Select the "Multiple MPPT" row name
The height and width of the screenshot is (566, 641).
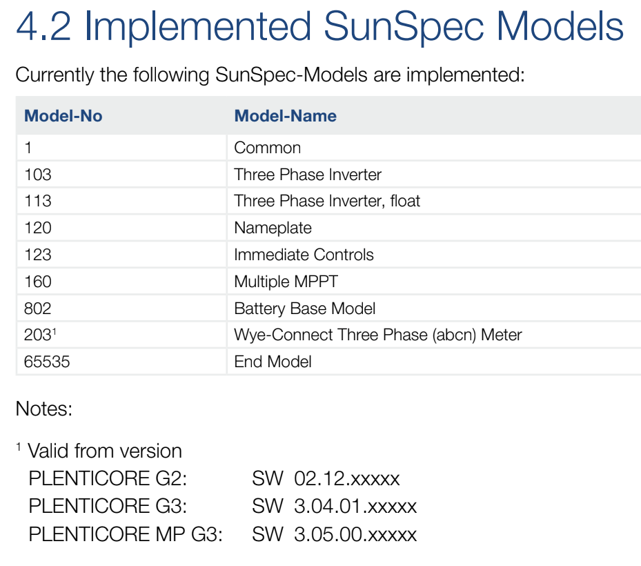point(286,282)
